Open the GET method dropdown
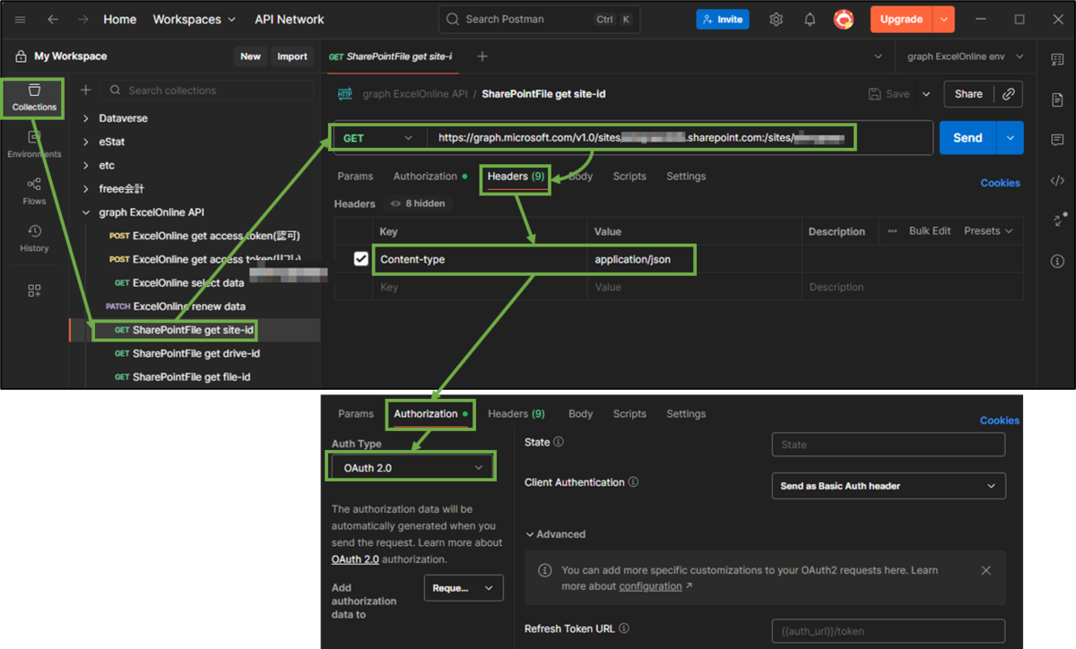 click(379, 138)
